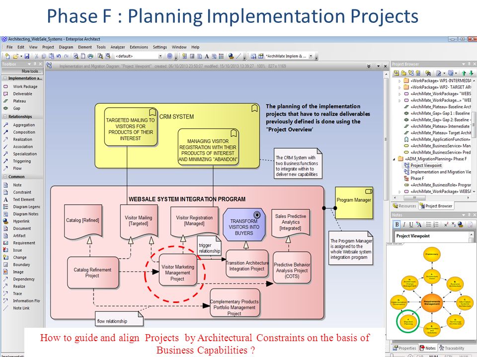Select Implementation and Migration Vie diagram item
This screenshot has width=477, height=357.
[437, 172]
